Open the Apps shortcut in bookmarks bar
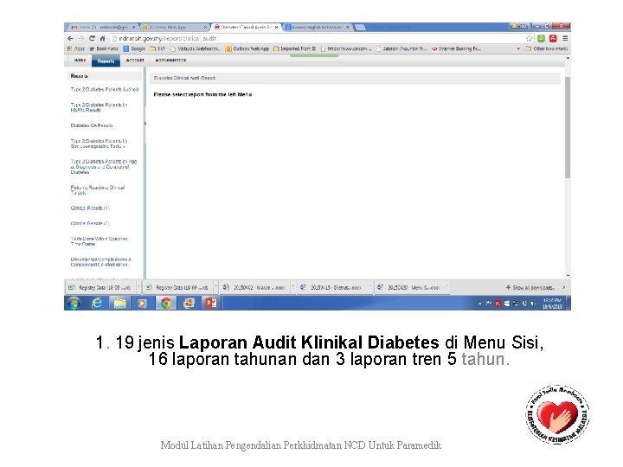This screenshot has height=467, width=623. (x=76, y=48)
